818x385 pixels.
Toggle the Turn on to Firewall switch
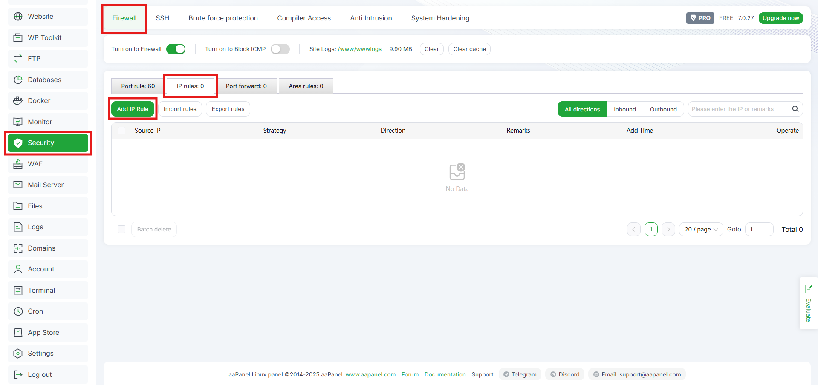coord(176,49)
